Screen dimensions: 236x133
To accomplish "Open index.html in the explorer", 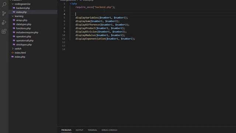I will coord(20,53).
